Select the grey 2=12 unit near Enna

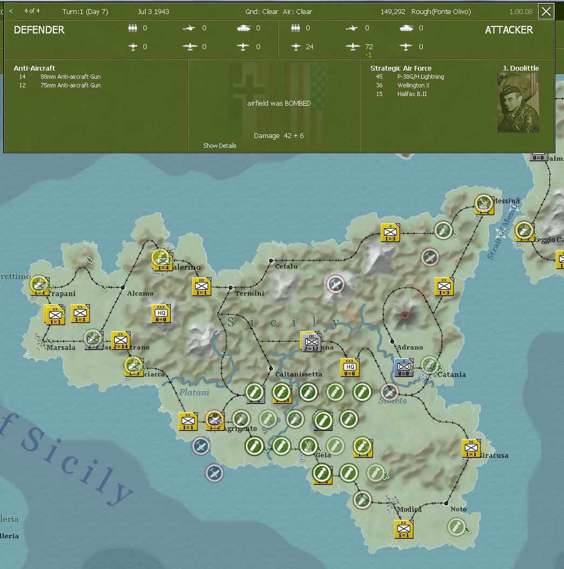[311, 341]
